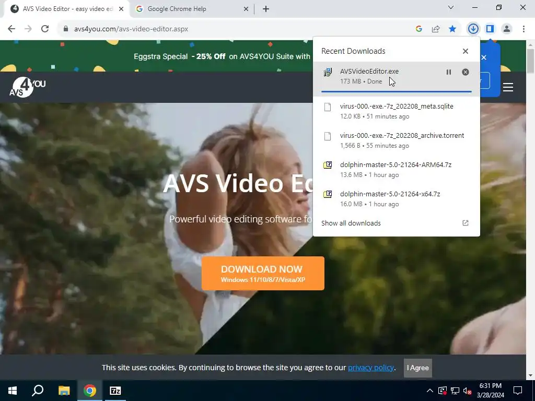Close the Recent Downloads popup
This screenshot has width=535, height=401.
click(x=466, y=51)
